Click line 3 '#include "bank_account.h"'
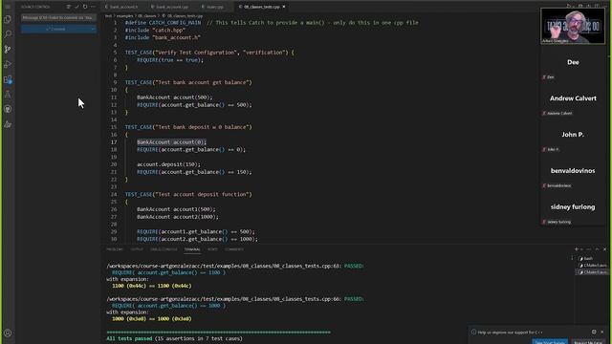 [163, 37]
